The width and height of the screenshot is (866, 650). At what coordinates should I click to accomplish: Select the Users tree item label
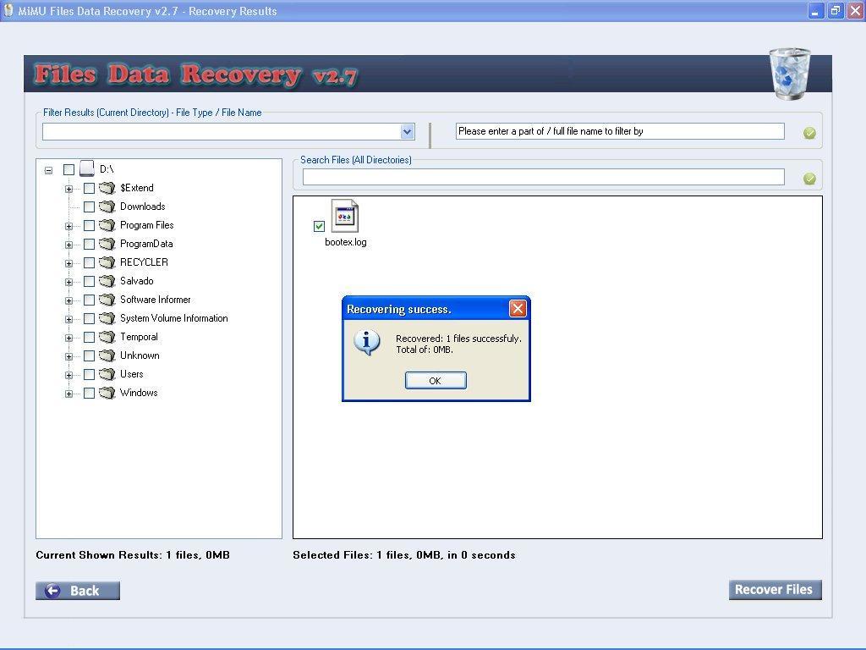131,373
